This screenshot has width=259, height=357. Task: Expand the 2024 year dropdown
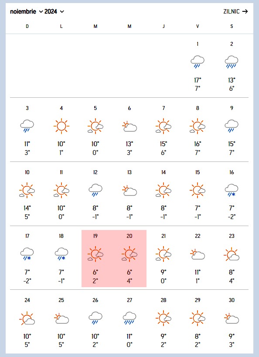pyautogui.click(x=54, y=11)
